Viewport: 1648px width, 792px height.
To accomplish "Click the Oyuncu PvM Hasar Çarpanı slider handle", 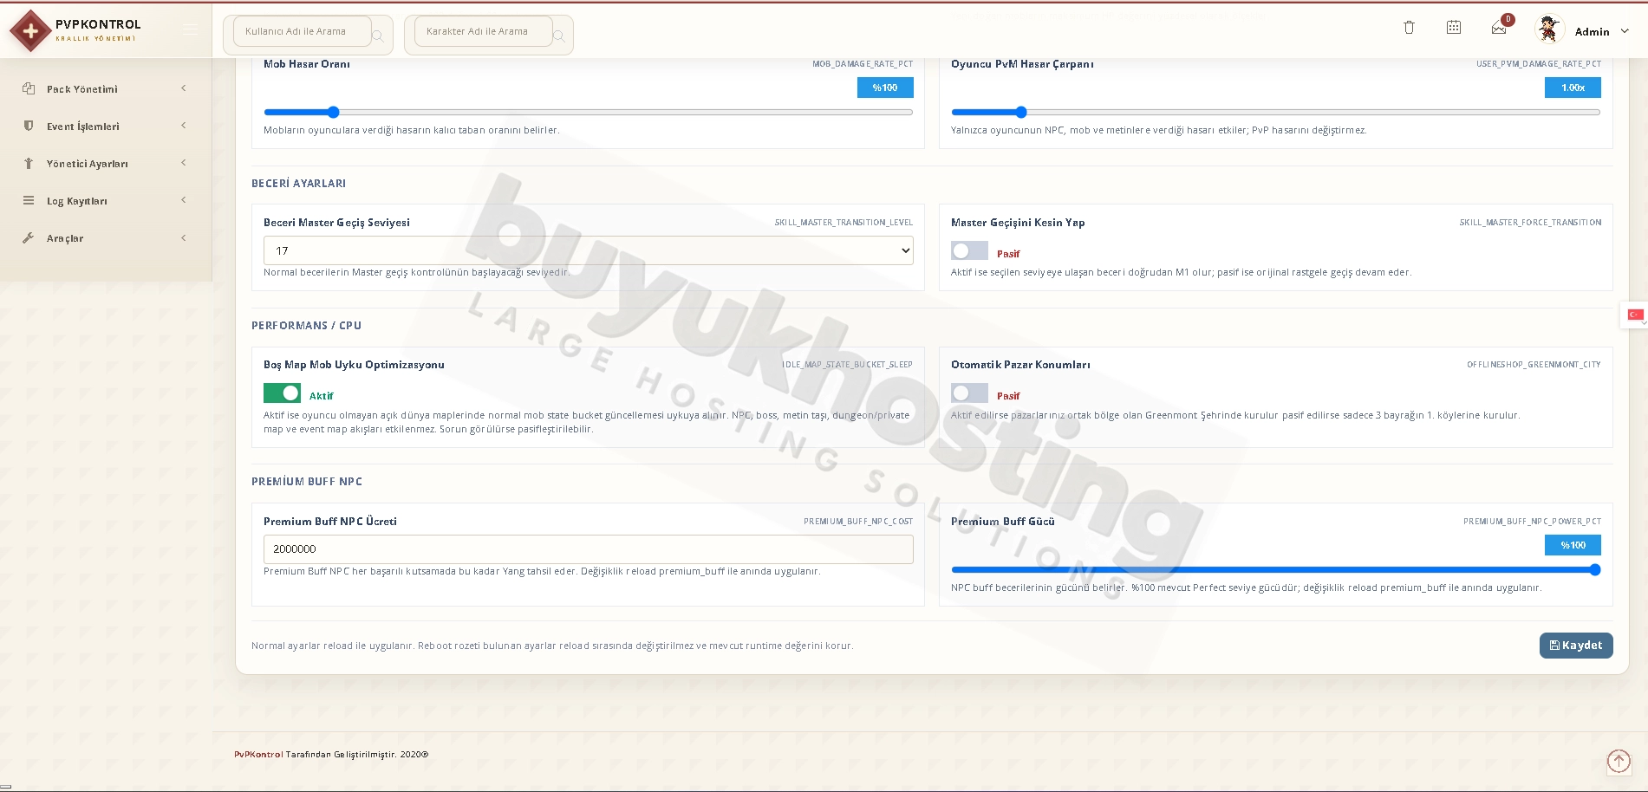I will [1021, 112].
